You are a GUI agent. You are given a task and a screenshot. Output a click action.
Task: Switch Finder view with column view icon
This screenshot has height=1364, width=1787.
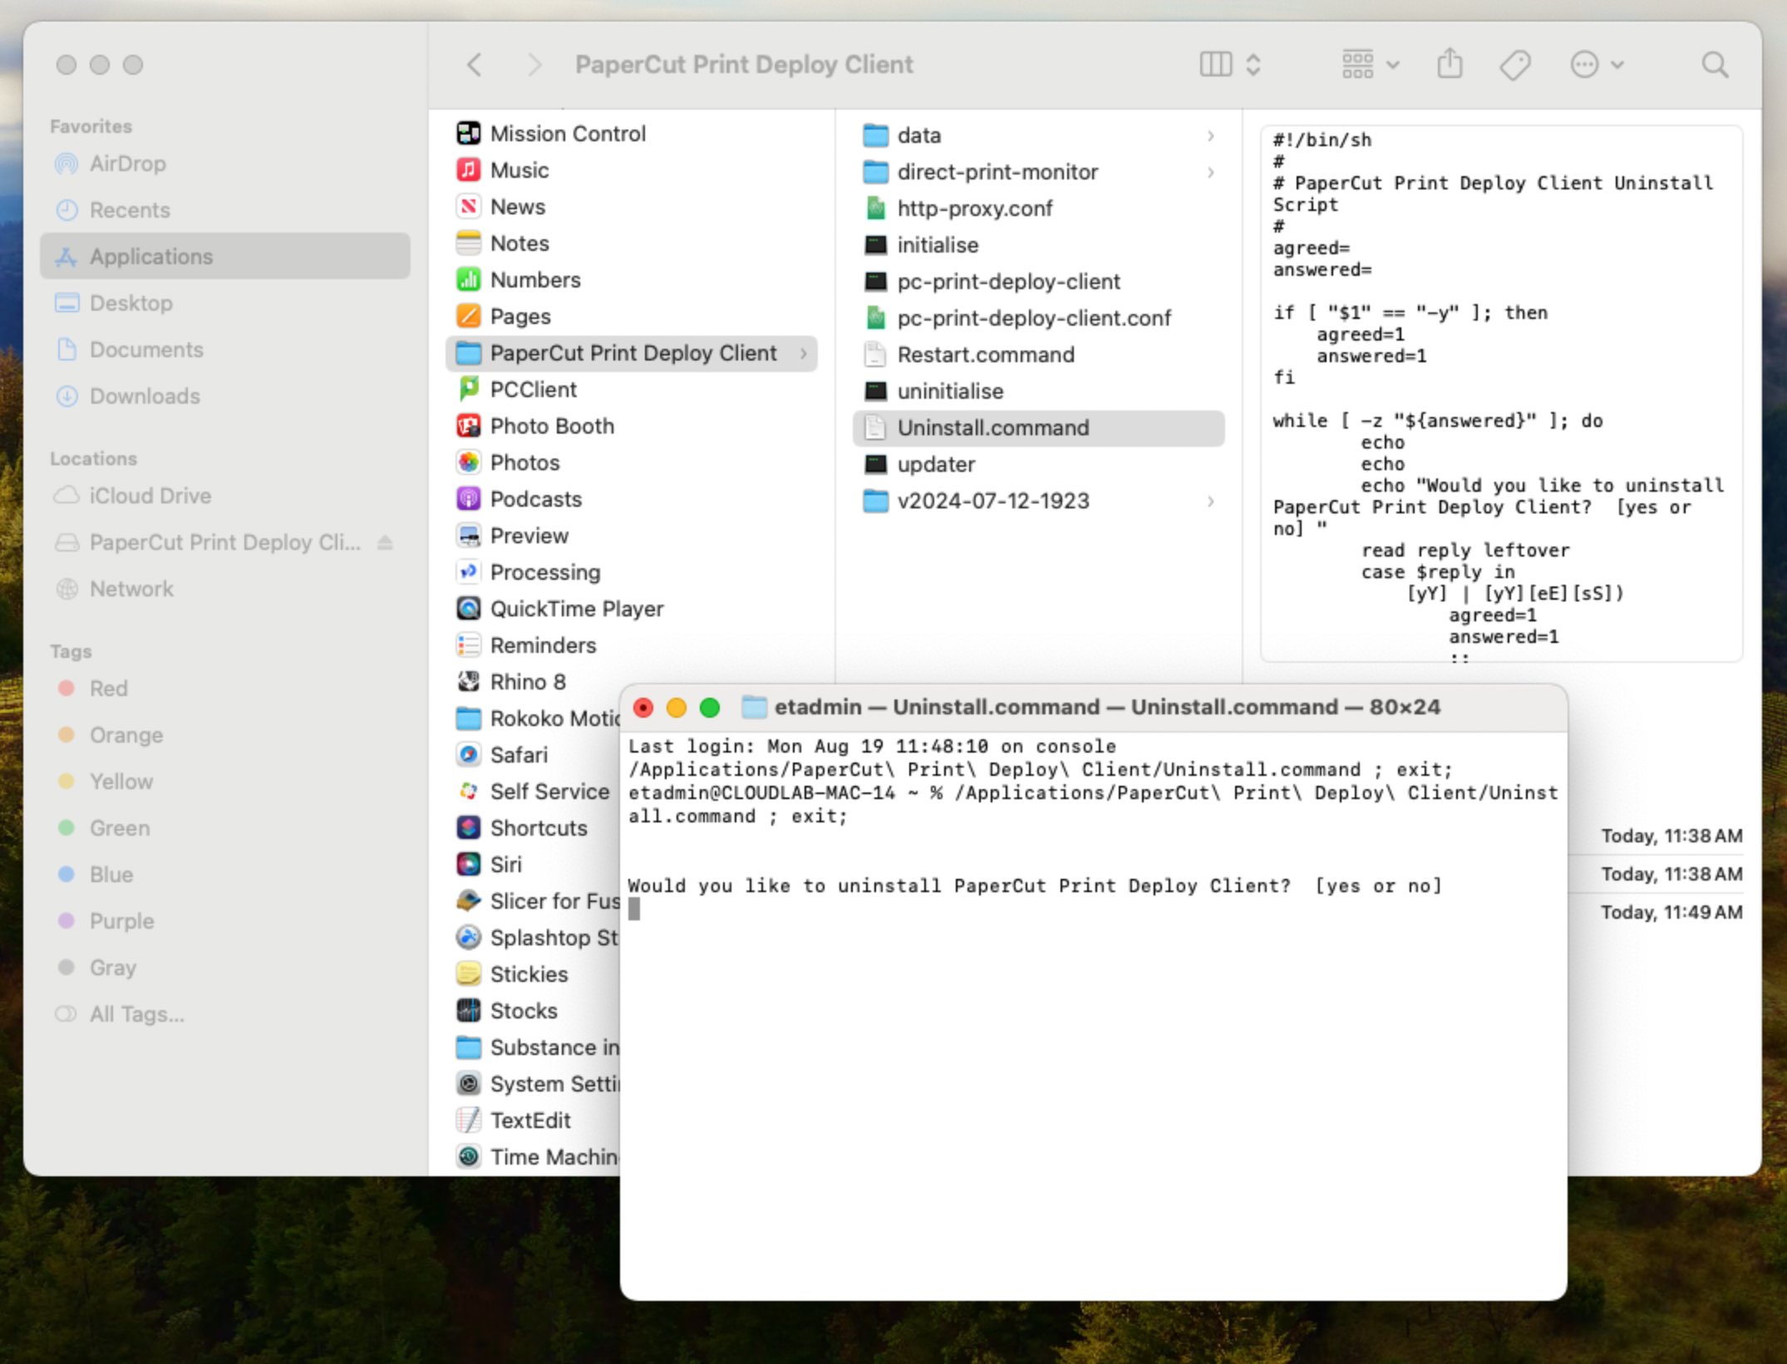1215,65
